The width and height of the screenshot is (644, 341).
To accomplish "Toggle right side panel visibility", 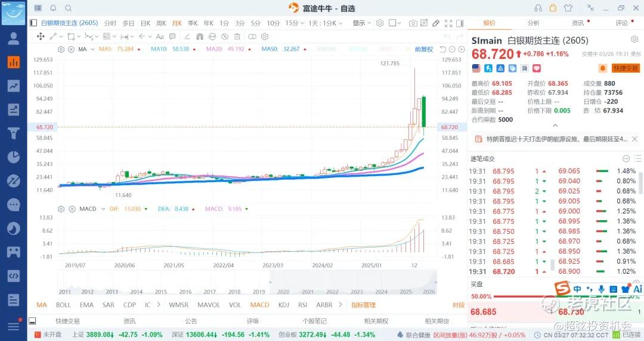I will pyautogui.click(x=460, y=23).
